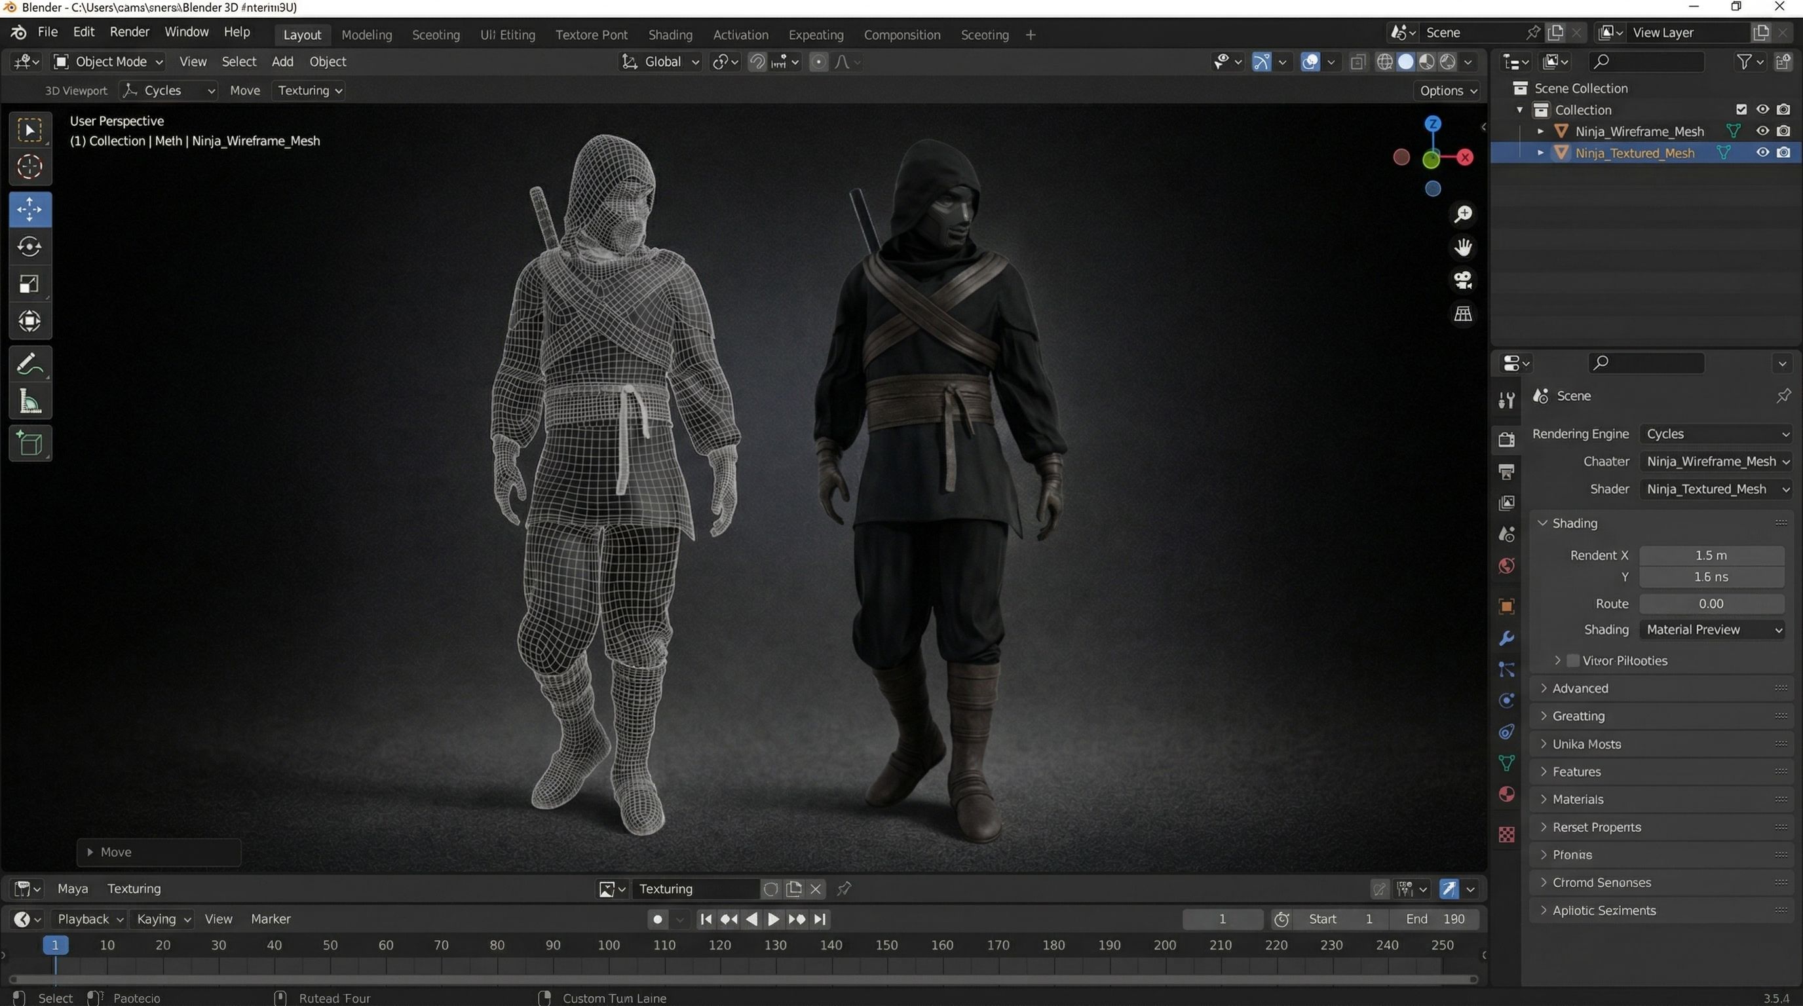Open the Render properties tab

pyautogui.click(x=1507, y=439)
